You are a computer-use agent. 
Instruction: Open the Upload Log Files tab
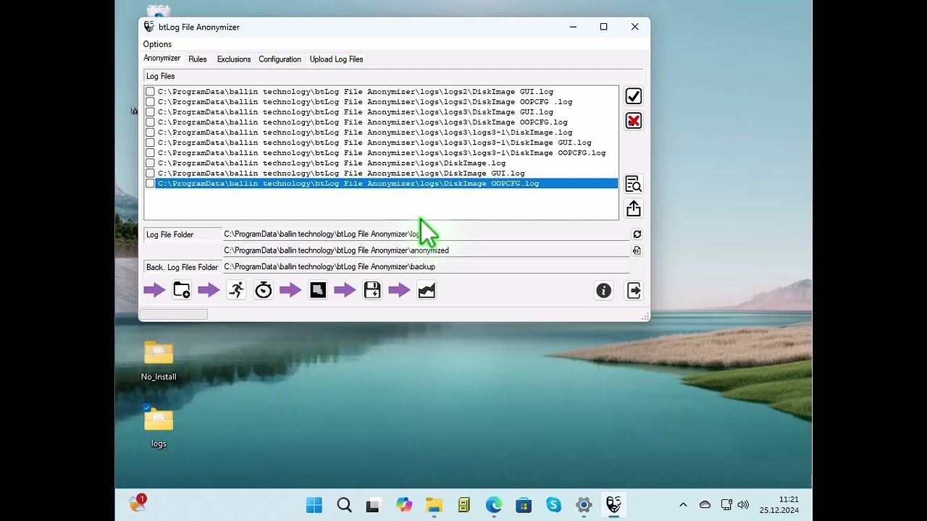click(x=337, y=59)
